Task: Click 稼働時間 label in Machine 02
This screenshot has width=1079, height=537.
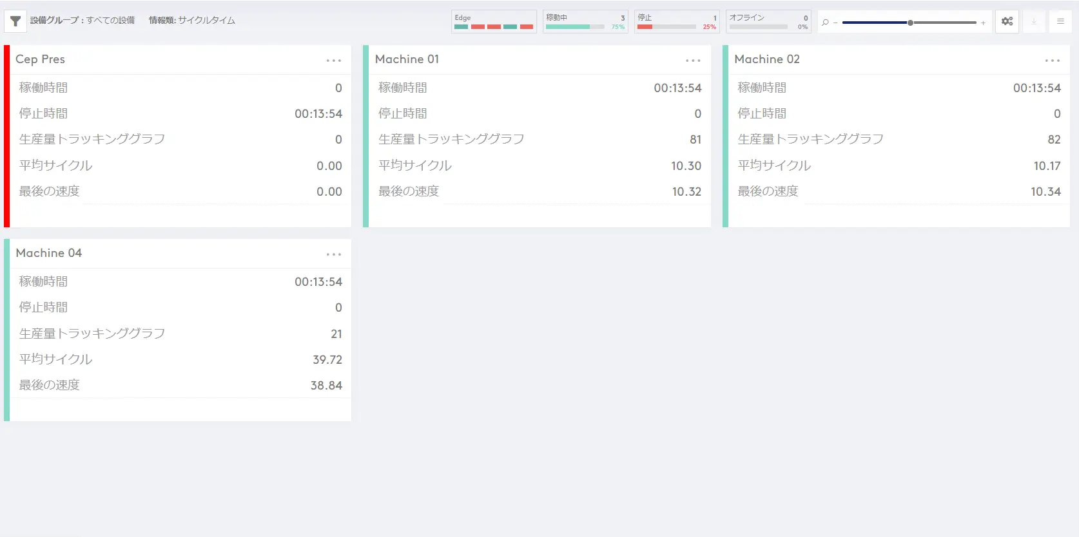Action: coord(762,88)
